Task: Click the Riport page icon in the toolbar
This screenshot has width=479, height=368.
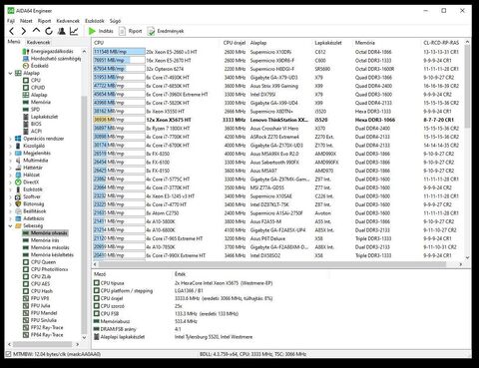Action: (122, 31)
